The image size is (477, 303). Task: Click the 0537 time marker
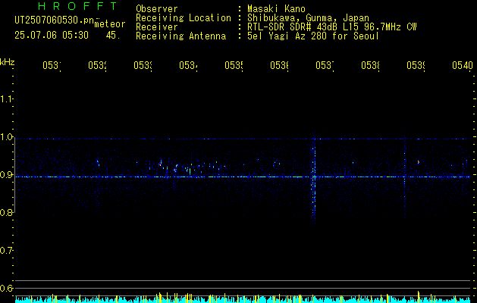click(325, 65)
